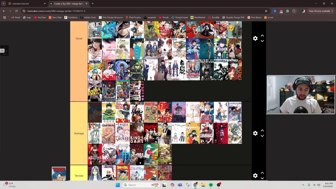Move the Average tier down with arrow
Screen dimensions: 336x189
coord(262,136)
